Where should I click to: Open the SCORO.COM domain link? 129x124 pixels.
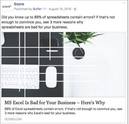pyautogui.click(x=13, y=119)
